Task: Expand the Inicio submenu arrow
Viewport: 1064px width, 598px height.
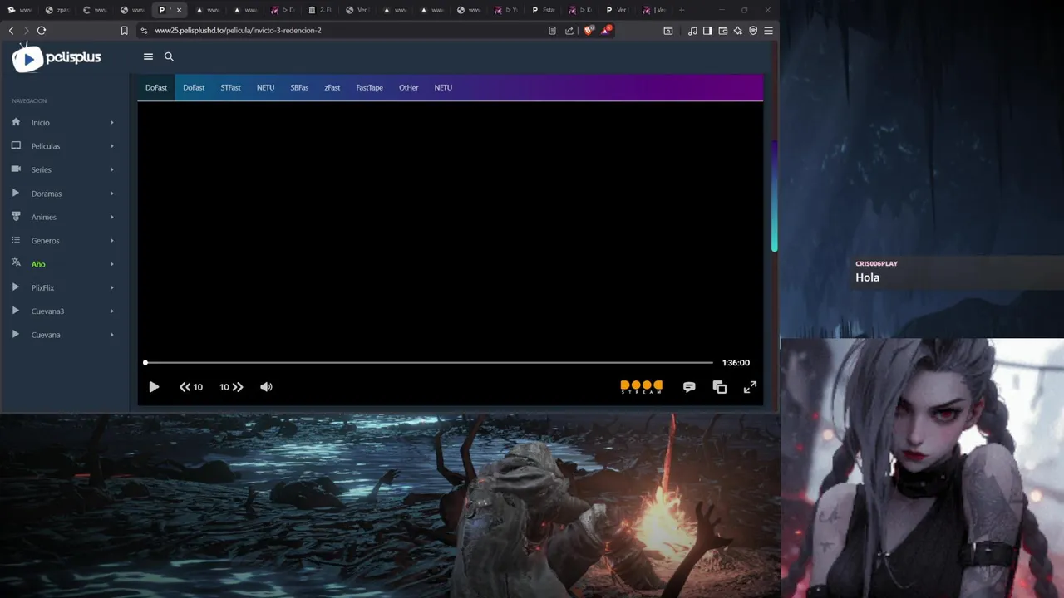Action: pyautogui.click(x=112, y=123)
